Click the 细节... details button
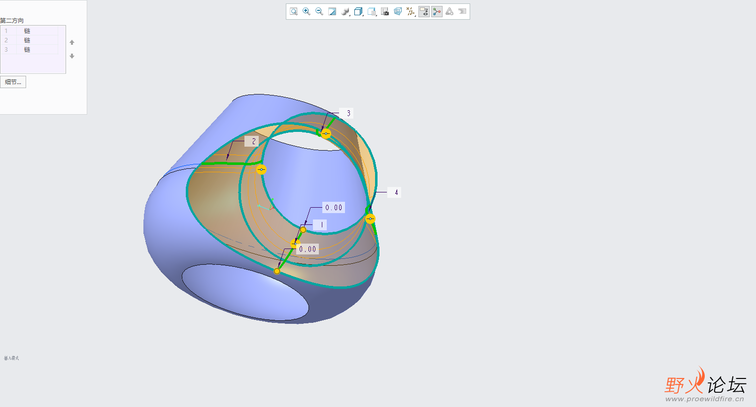The width and height of the screenshot is (756, 407). click(13, 82)
